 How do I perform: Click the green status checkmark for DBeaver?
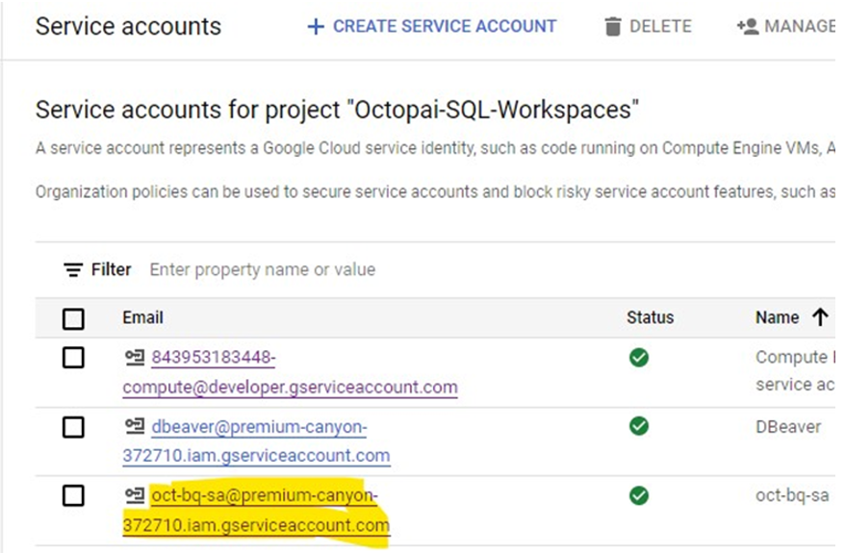(x=639, y=426)
